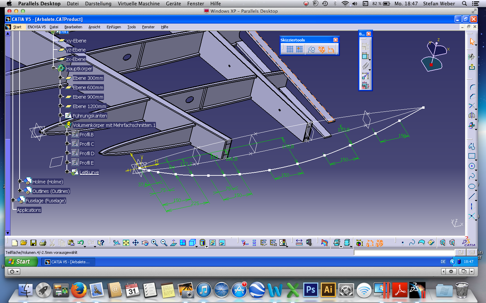Expand the Profil D tree node

(x=67, y=153)
